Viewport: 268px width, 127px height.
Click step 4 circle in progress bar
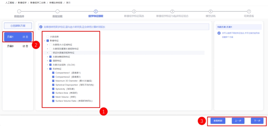(x=134, y=11)
